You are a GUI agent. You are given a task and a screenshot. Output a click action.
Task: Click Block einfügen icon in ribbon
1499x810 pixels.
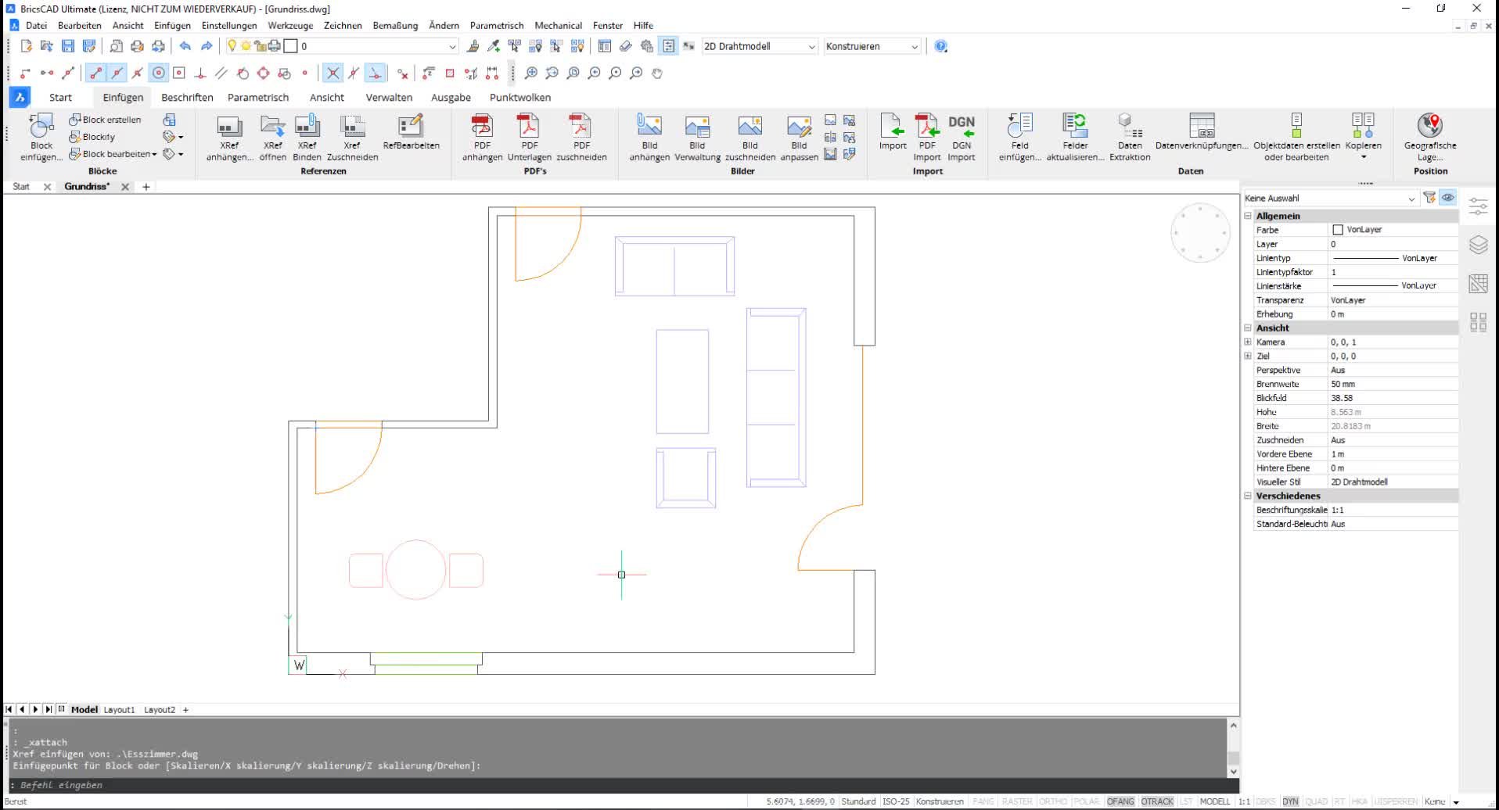(41, 127)
